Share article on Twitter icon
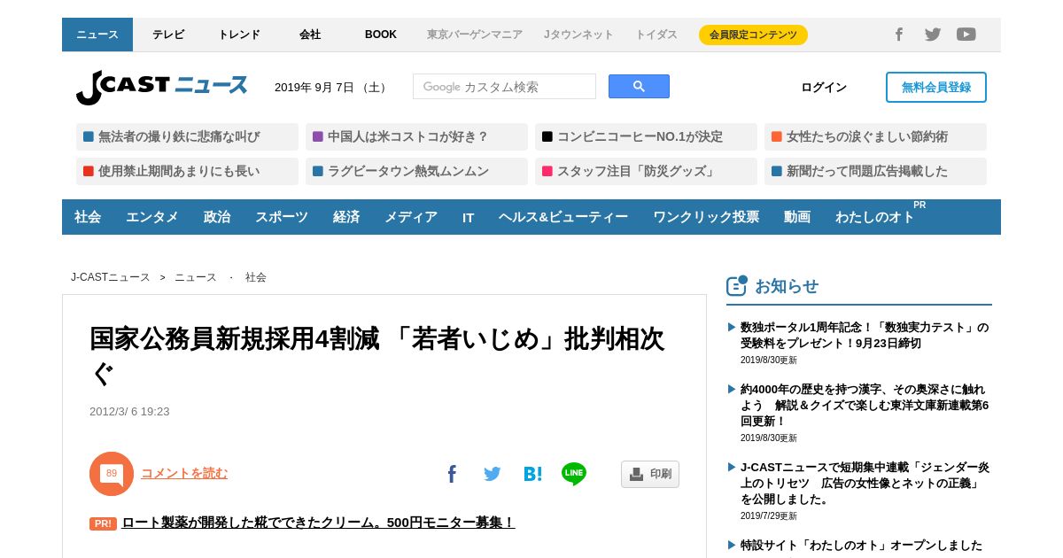Screen dimensions: 1063x558 493,474
